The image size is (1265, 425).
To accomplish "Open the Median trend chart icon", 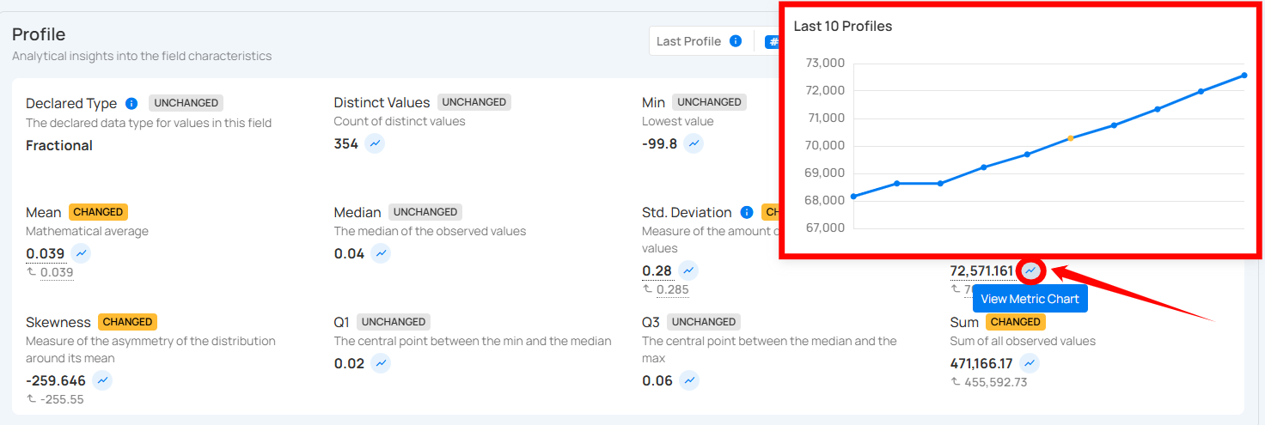I will 381,253.
